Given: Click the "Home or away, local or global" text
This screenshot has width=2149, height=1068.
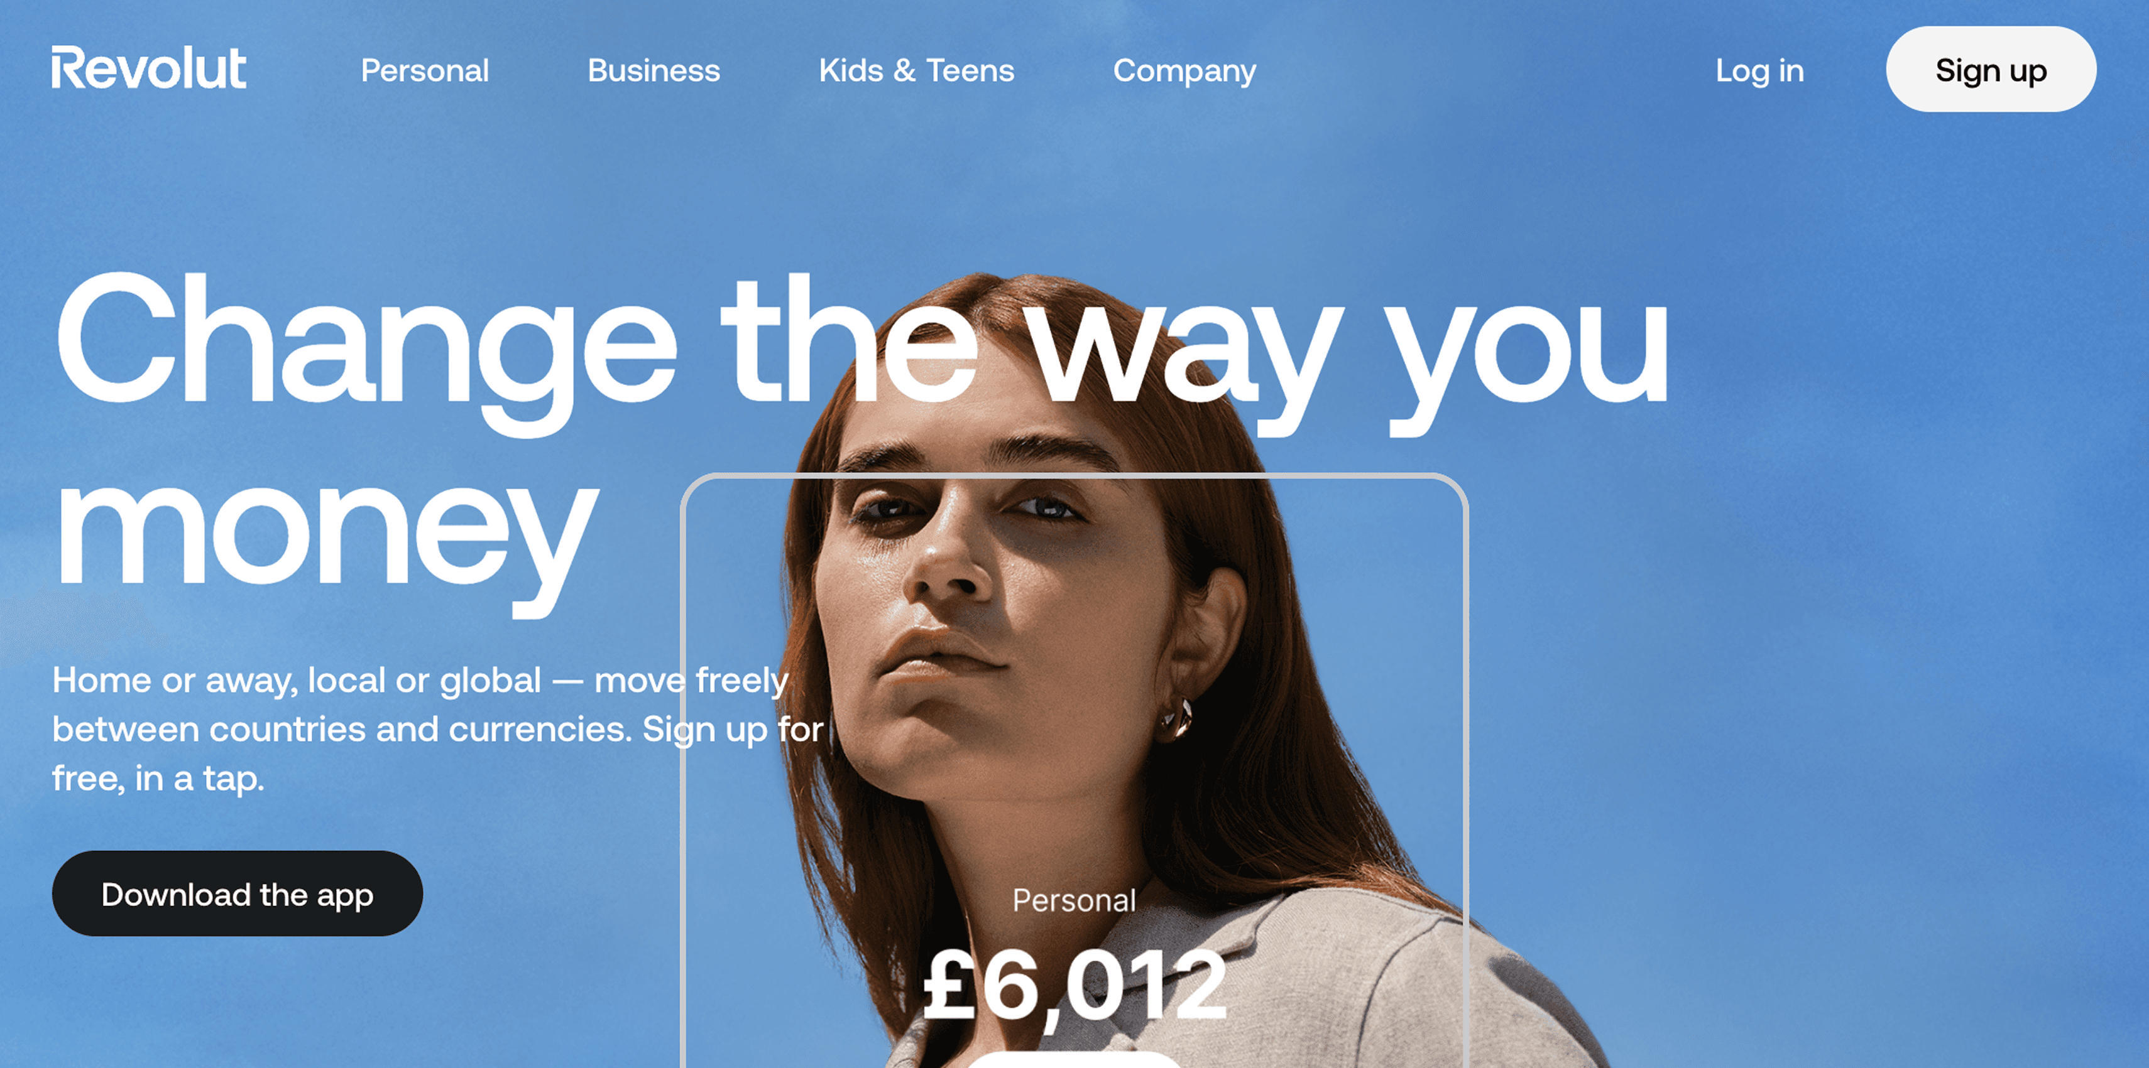Looking at the screenshot, I should click(296, 681).
